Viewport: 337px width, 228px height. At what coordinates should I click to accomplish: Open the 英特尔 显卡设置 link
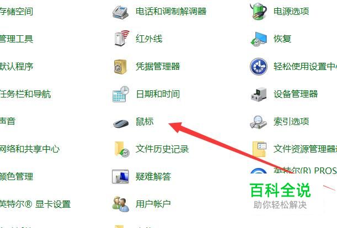[35, 204]
